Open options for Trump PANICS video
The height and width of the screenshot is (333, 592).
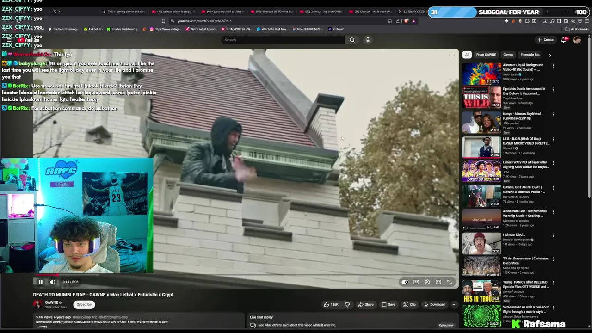pyautogui.click(x=553, y=283)
